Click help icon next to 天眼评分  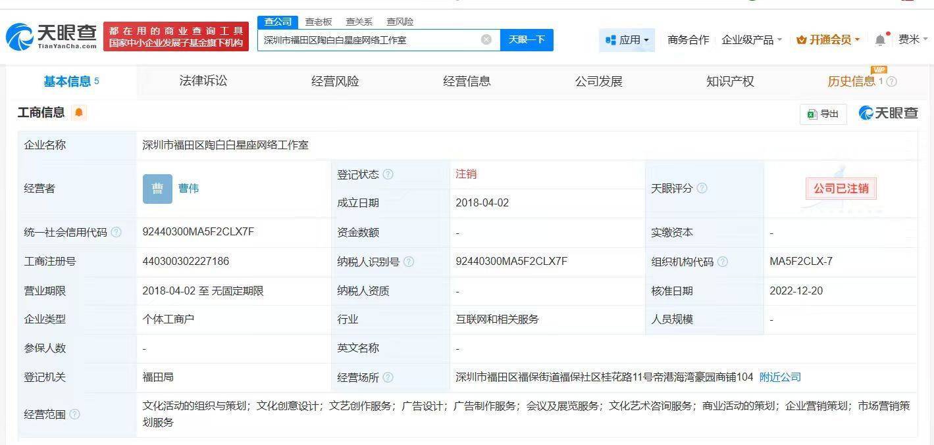pyautogui.click(x=702, y=188)
